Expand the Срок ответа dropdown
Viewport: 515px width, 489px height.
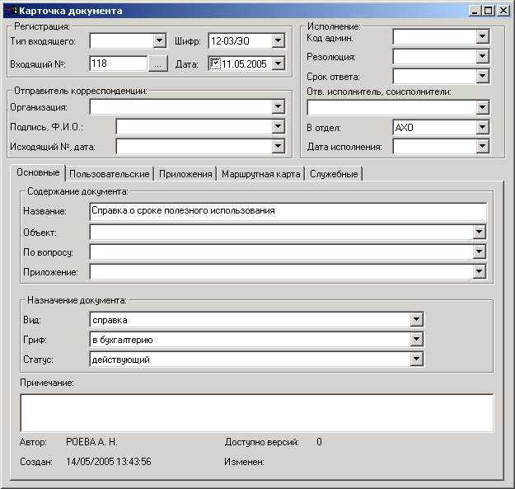pyautogui.click(x=483, y=77)
